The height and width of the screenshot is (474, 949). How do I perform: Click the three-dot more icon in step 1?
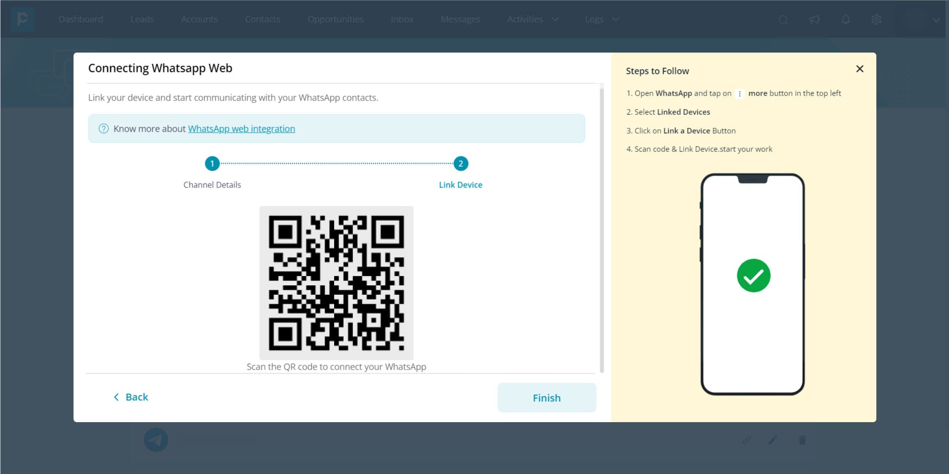pos(740,94)
